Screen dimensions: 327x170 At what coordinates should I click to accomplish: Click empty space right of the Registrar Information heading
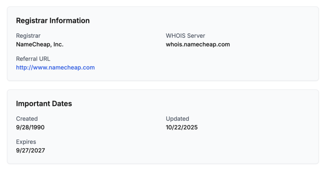coord(192,21)
